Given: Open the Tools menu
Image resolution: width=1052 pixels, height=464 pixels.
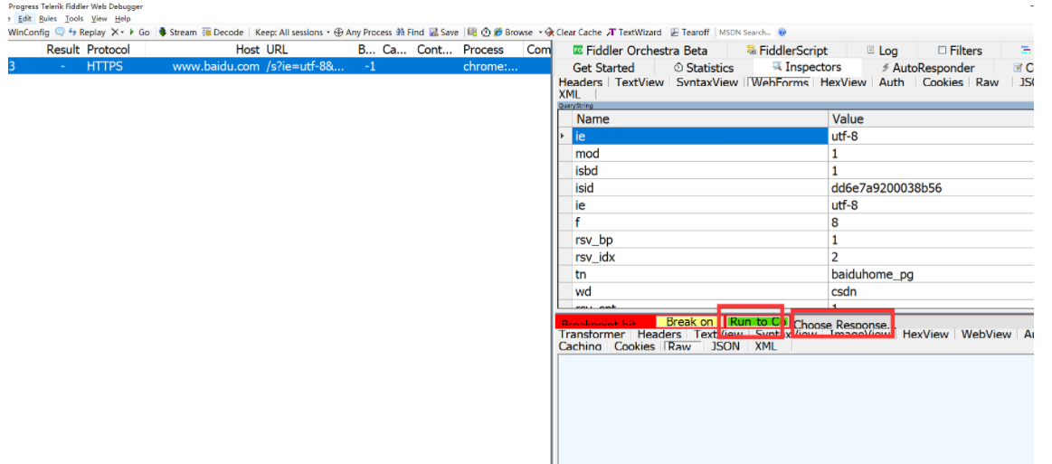Looking at the screenshot, I should click(74, 19).
